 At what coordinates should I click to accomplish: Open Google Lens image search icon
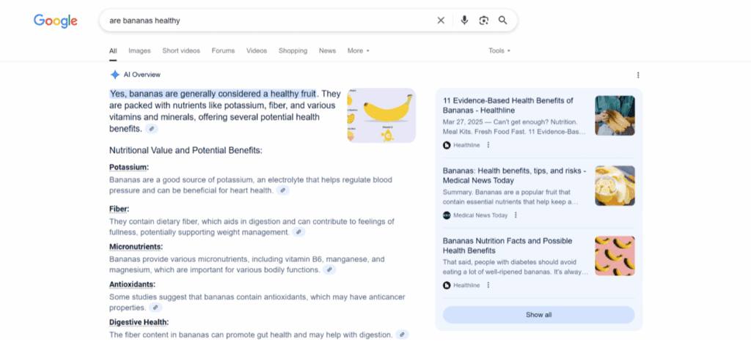[484, 21]
